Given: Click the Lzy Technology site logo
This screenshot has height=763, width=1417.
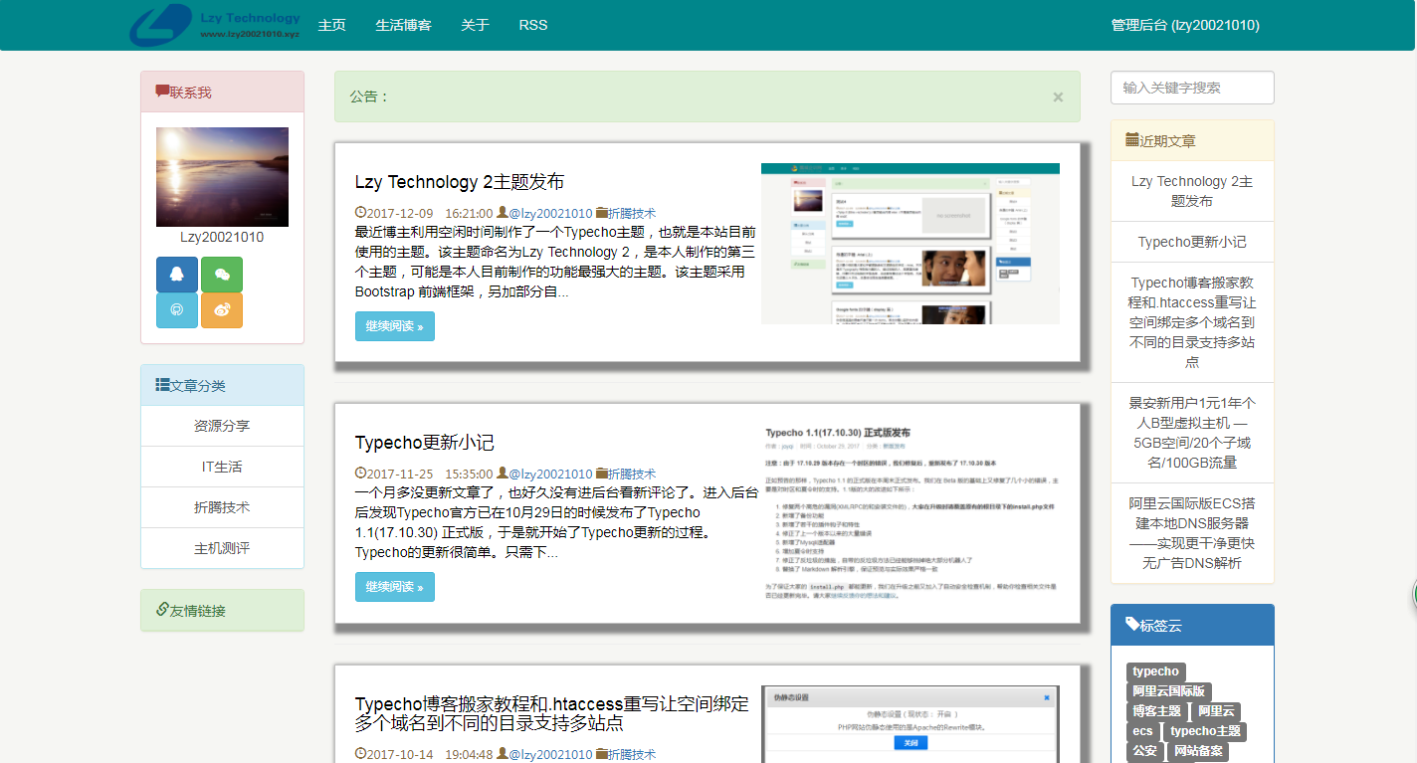Looking at the screenshot, I should pos(215,25).
